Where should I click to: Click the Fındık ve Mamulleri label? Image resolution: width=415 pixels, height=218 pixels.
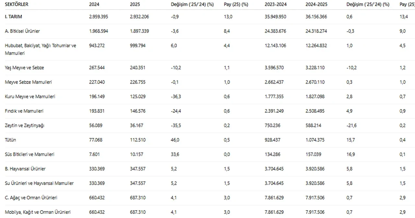(24, 111)
